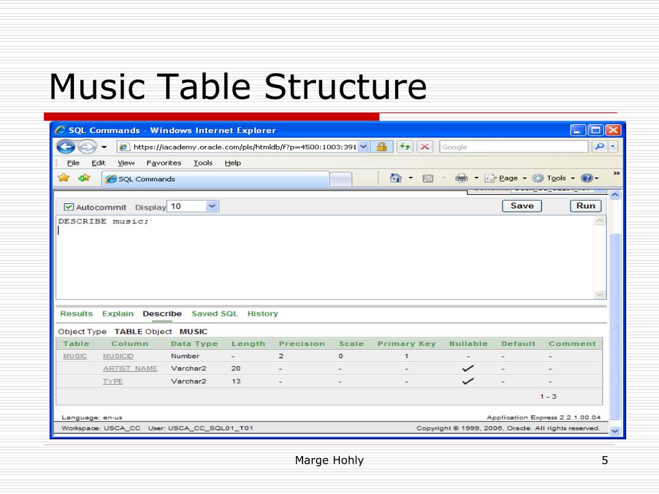Stop loading with the red X icon

[x=425, y=147]
